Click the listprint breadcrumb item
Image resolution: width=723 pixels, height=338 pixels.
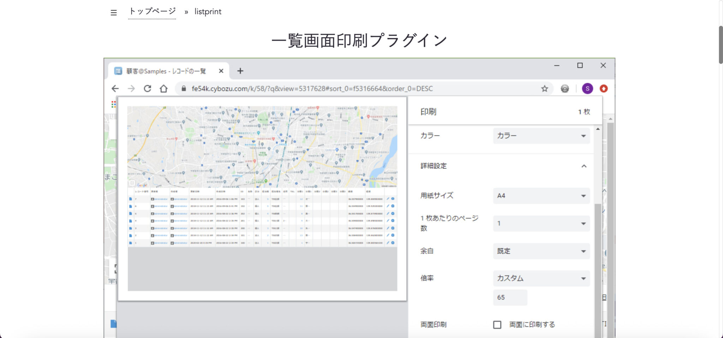coord(207,12)
